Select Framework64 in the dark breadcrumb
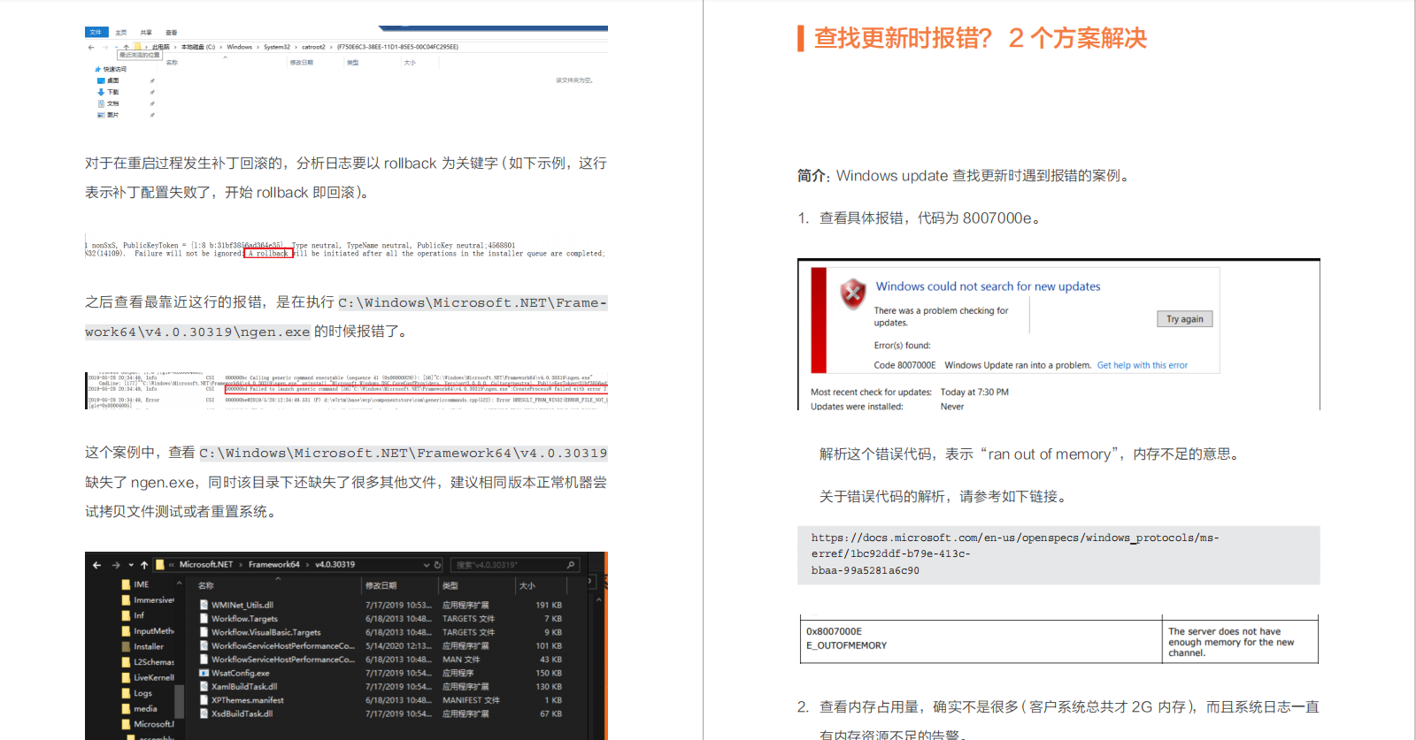 coord(274,564)
